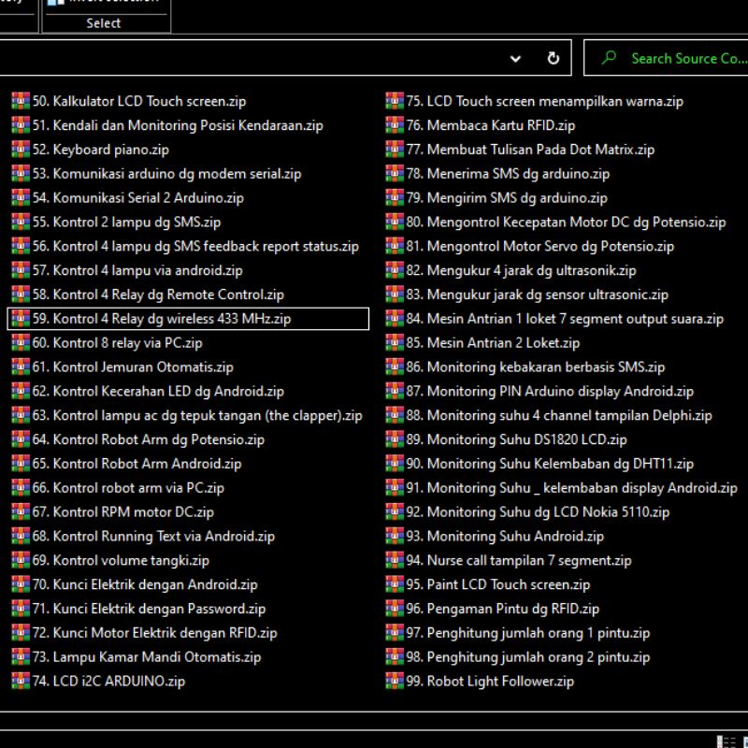This screenshot has height=748, width=748.
Task: Click the magnifier icon in the search box
Action: point(610,58)
